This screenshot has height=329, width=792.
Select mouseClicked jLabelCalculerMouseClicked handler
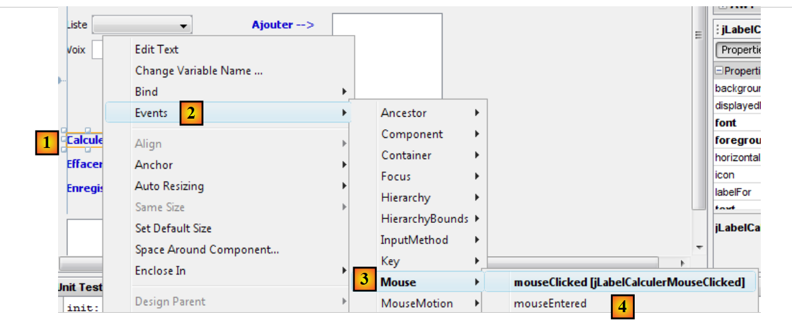click(x=629, y=282)
